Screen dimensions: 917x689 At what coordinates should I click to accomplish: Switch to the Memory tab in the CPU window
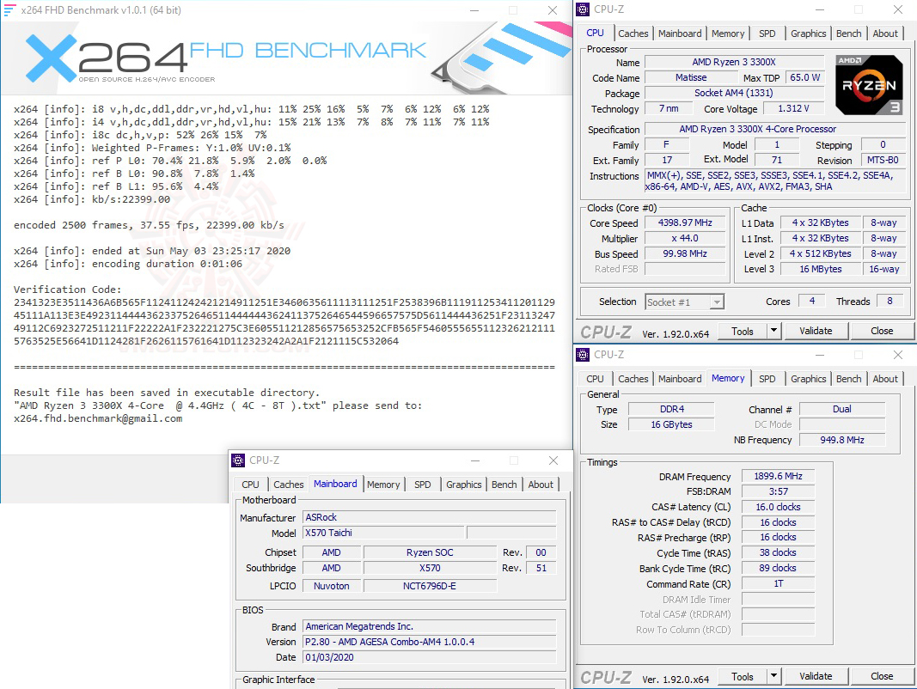(728, 34)
